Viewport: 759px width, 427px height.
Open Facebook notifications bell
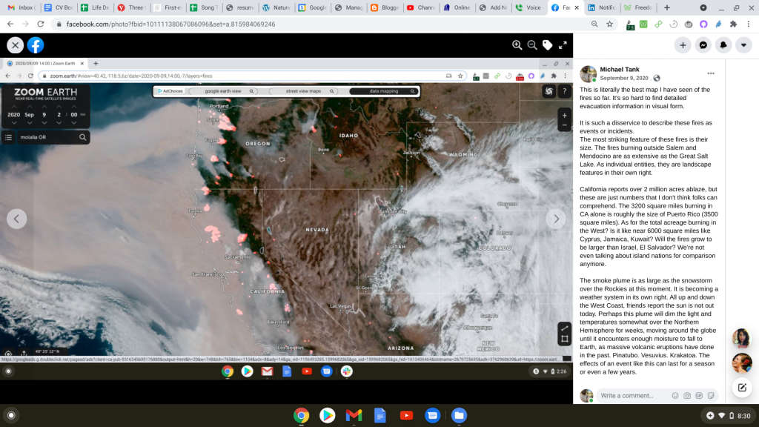coord(723,45)
